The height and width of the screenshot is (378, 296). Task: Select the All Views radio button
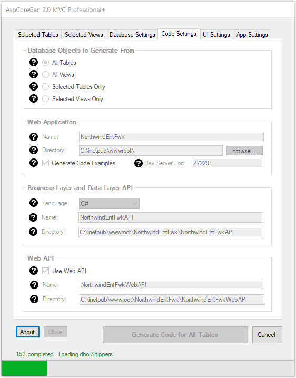point(46,74)
